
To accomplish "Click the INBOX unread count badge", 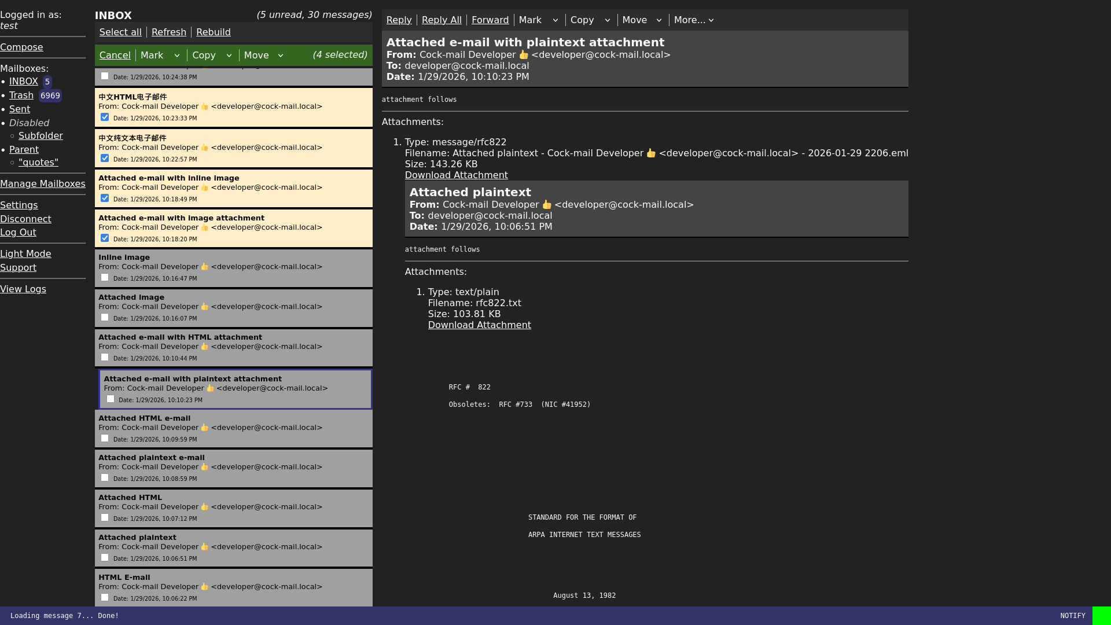I will [47, 82].
